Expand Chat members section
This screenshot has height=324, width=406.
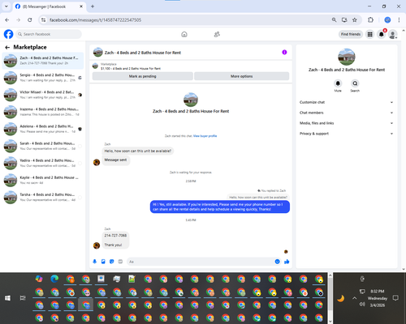click(346, 113)
